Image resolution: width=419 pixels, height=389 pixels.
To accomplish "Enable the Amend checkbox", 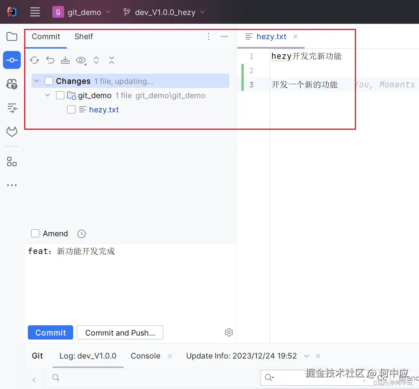I will click(x=35, y=233).
